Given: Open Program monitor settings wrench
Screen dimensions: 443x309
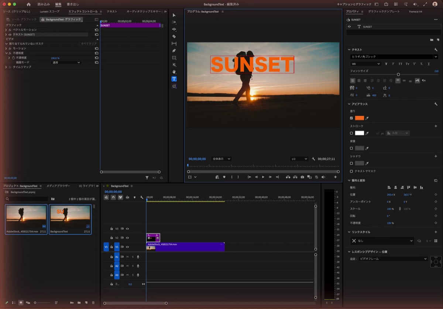Looking at the screenshot, I should [313, 159].
